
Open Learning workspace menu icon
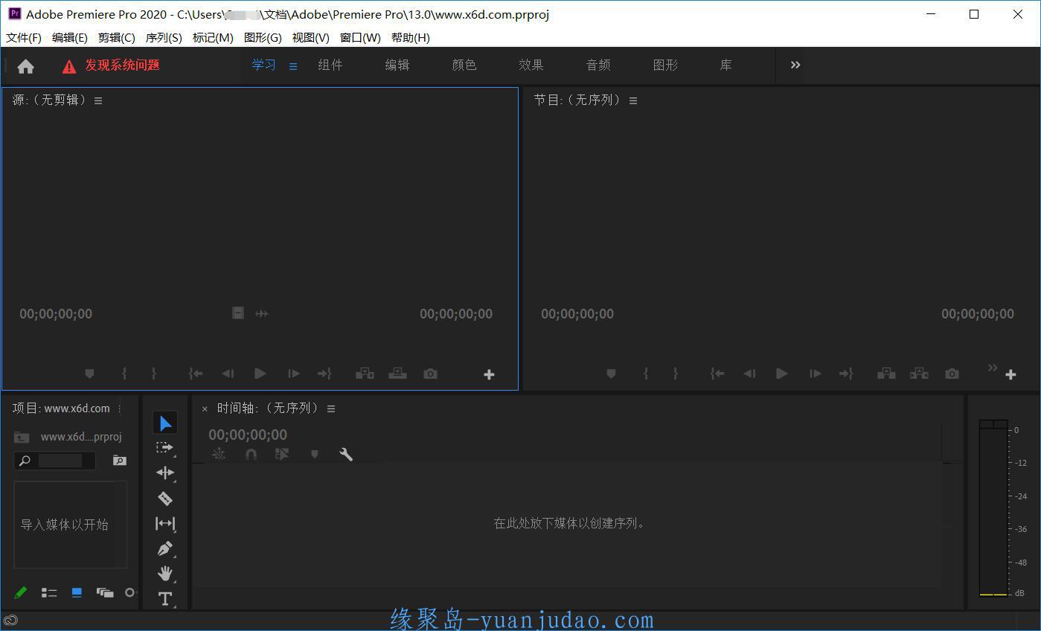coord(293,66)
